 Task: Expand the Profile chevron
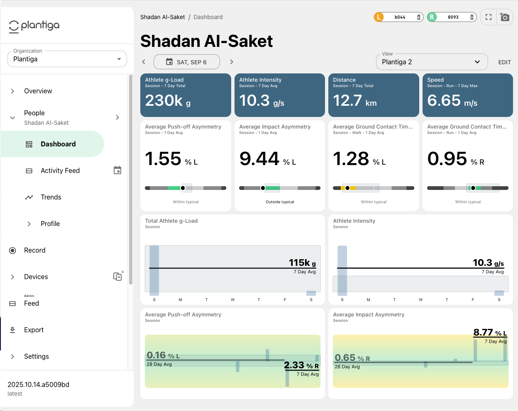(29, 224)
